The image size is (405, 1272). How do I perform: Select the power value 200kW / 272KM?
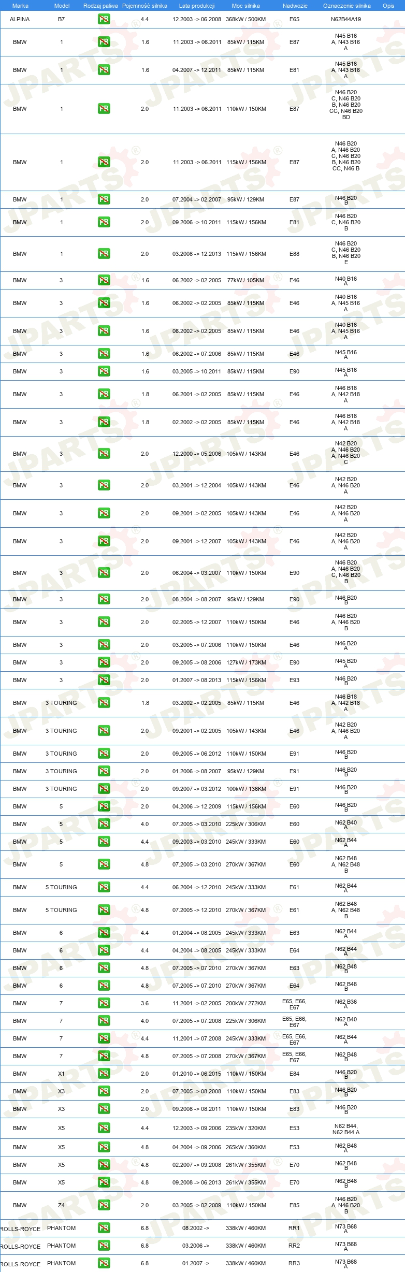[x=246, y=1003]
